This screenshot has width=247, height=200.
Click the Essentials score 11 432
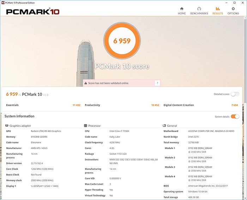77,105
